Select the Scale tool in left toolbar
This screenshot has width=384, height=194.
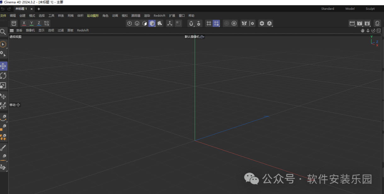(x=3, y=86)
